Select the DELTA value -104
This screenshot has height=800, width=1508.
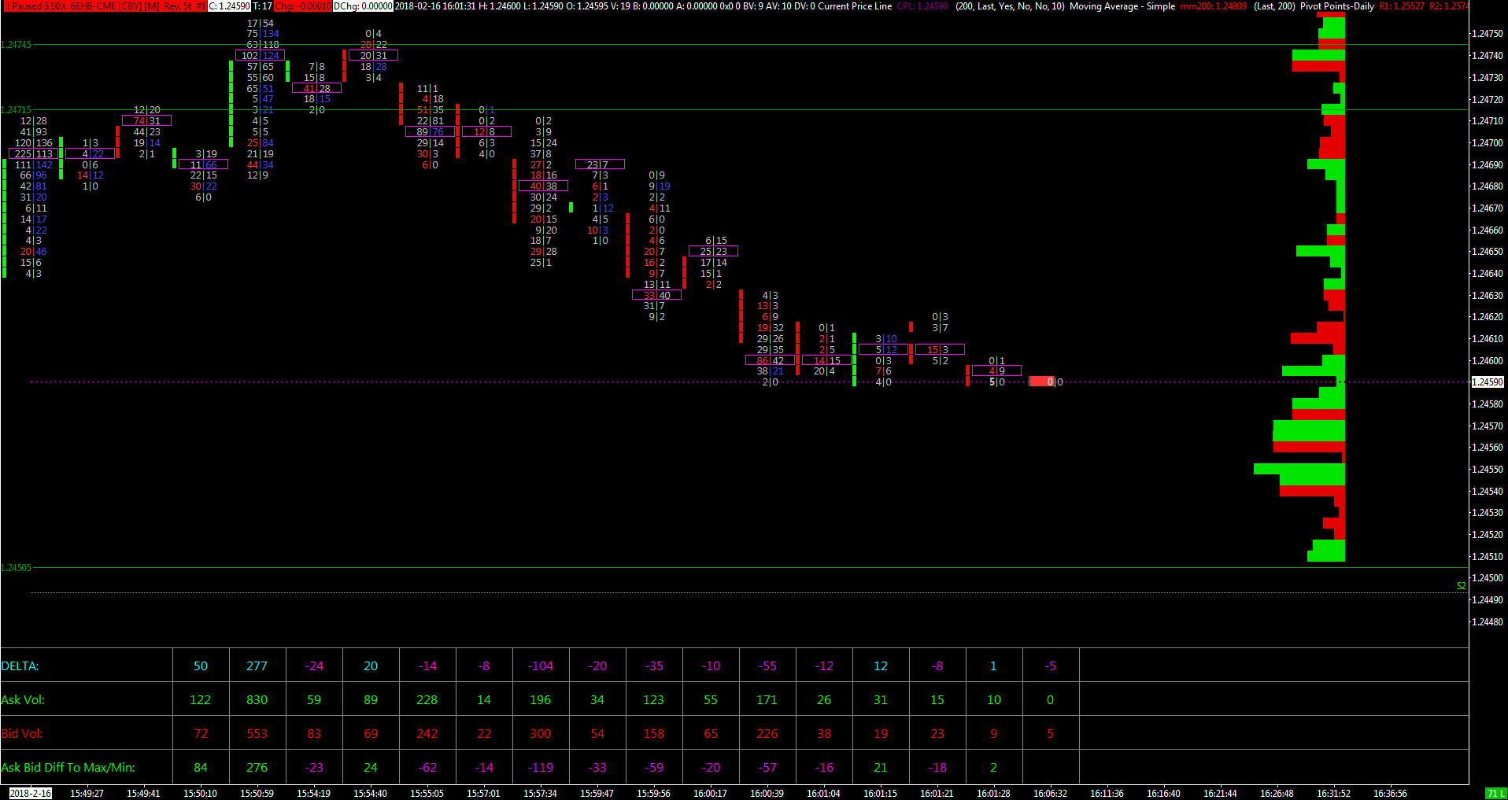coord(541,666)
